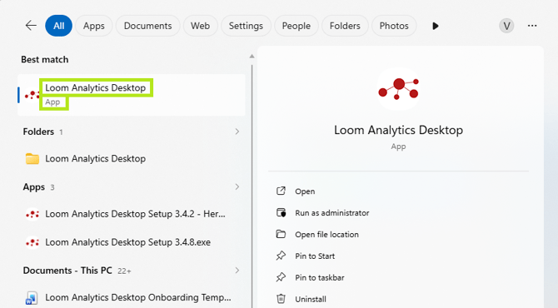Click the Open external-link icon

click(x=281, y=191)
